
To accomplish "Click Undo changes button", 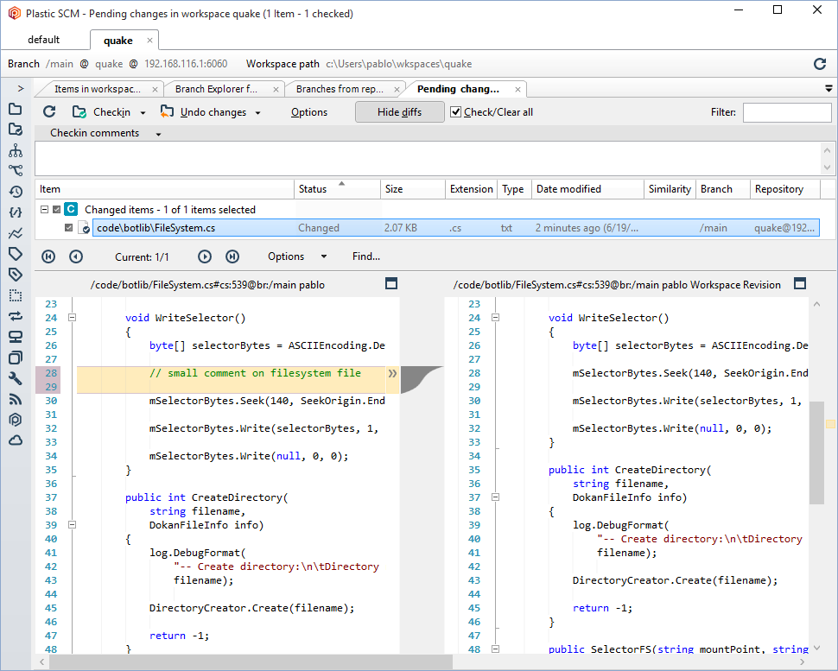I will point(204,112).
